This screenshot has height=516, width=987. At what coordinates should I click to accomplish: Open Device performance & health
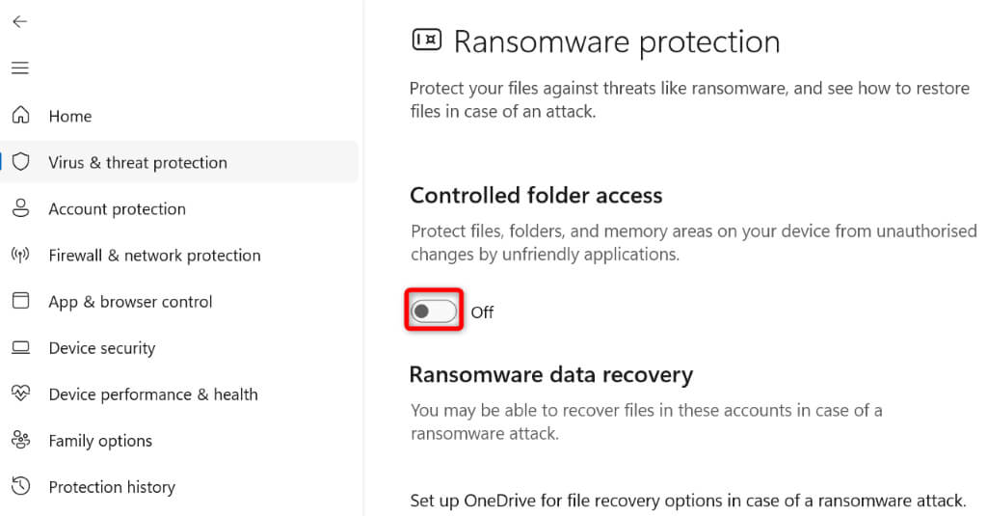[152, 394]
